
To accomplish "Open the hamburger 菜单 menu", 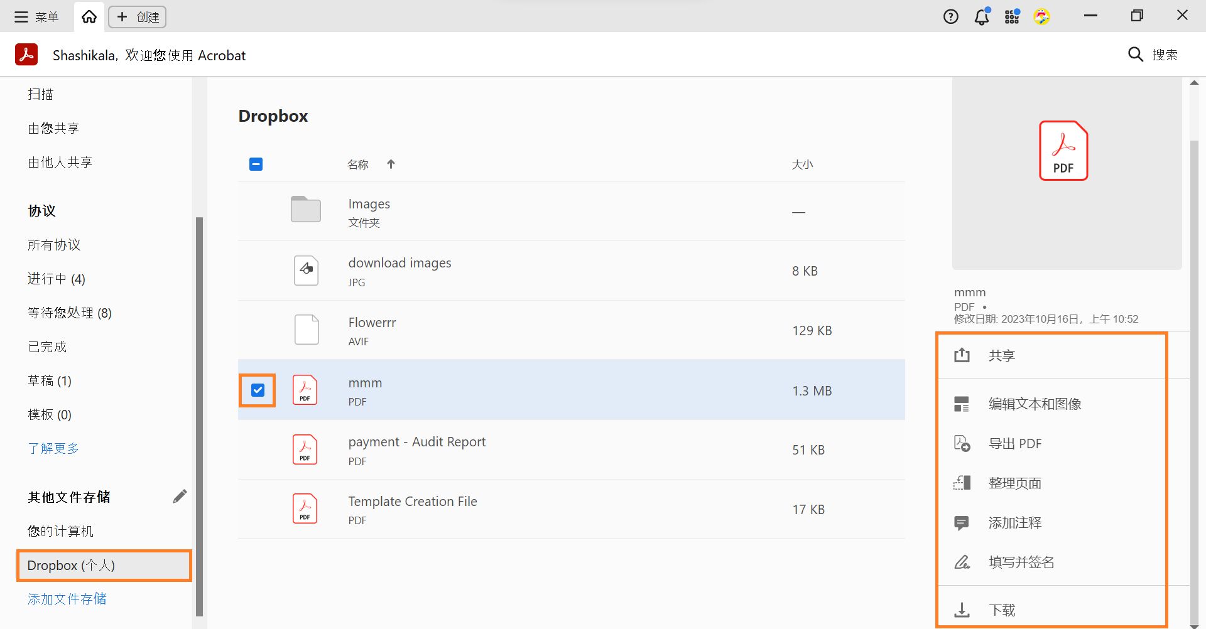I will (36, 17).
